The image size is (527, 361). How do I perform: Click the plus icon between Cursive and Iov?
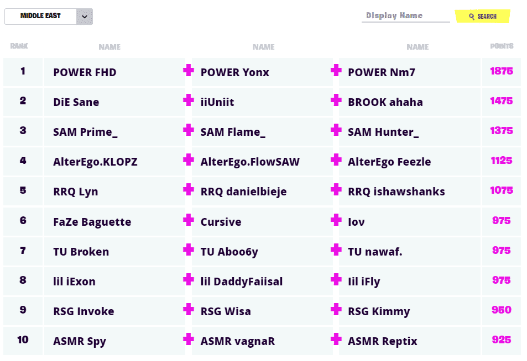click(336, 220)
